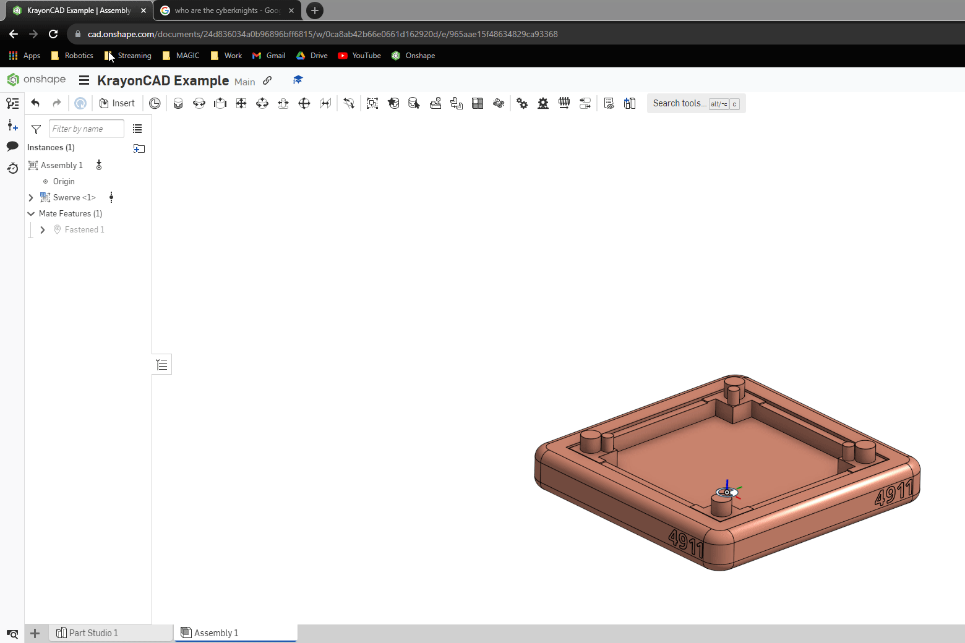
Task: Click the Undo arrow in toolbar
Action: [x=35, y=103]
